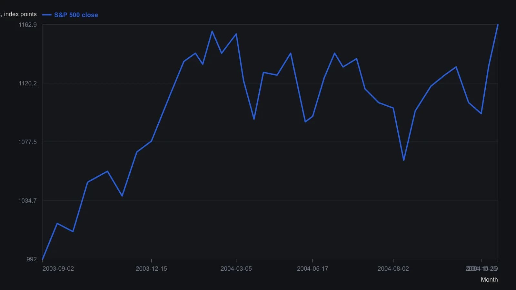Select the 992 y-axis label
Viewport: 516px width, 290px height.
(x=32, y=259)
